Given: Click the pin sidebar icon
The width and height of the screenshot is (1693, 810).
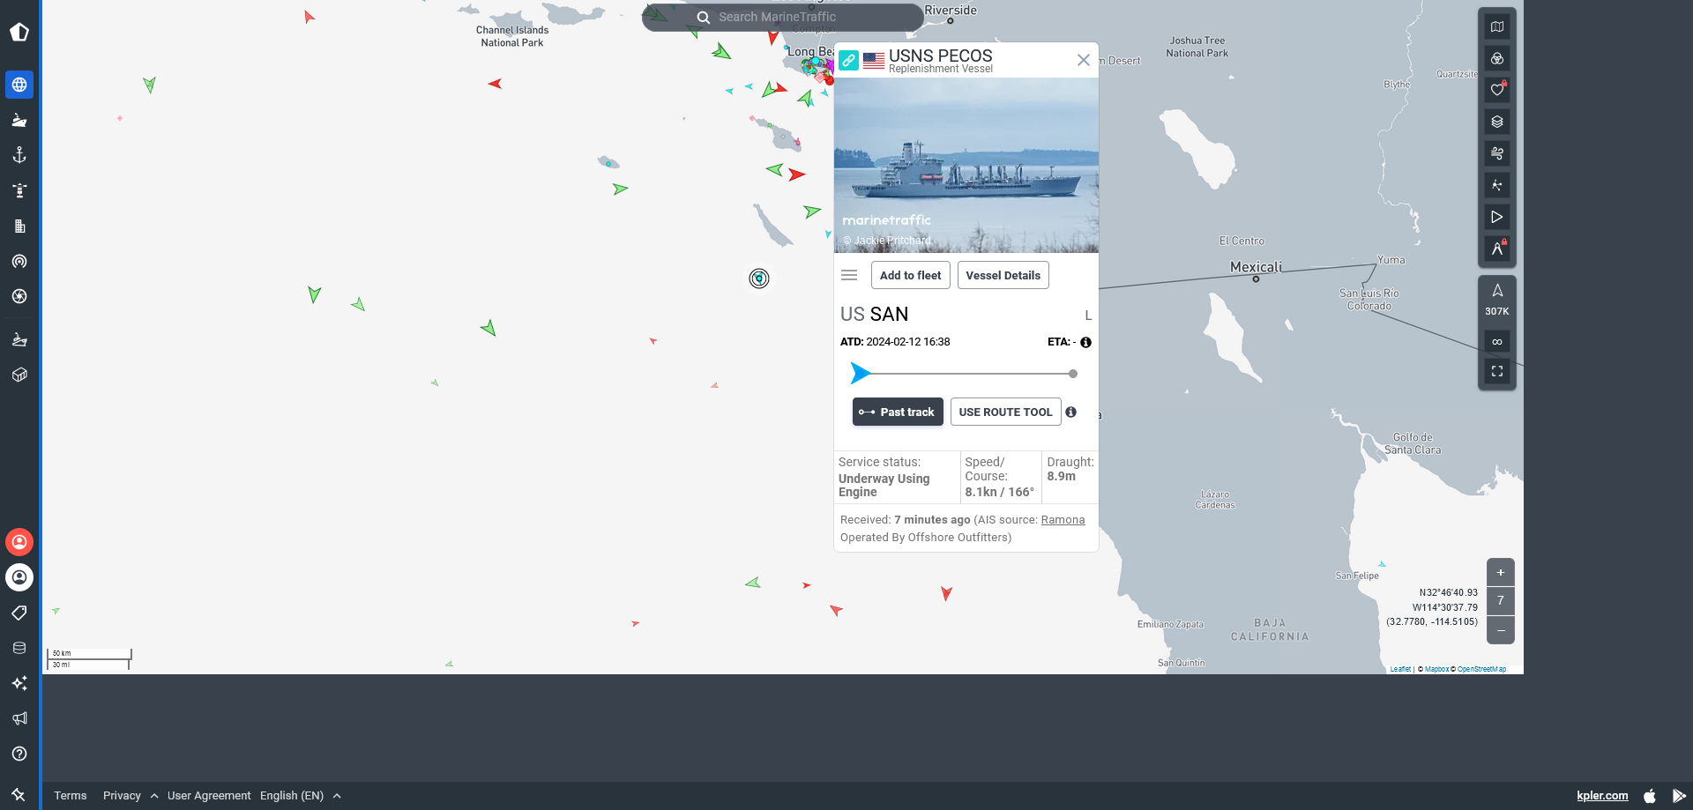Looking at the screenshot, I should point(19,794).
